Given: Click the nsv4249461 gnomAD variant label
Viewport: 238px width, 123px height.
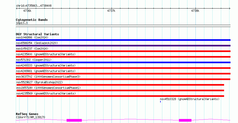Looking at the screenshot, I should click(x=46, y=71).
